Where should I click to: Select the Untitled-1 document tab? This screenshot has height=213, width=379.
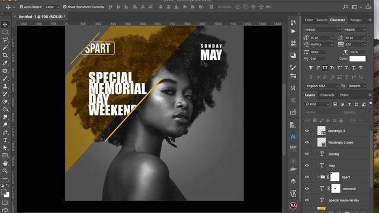click(x=42, y=17)
